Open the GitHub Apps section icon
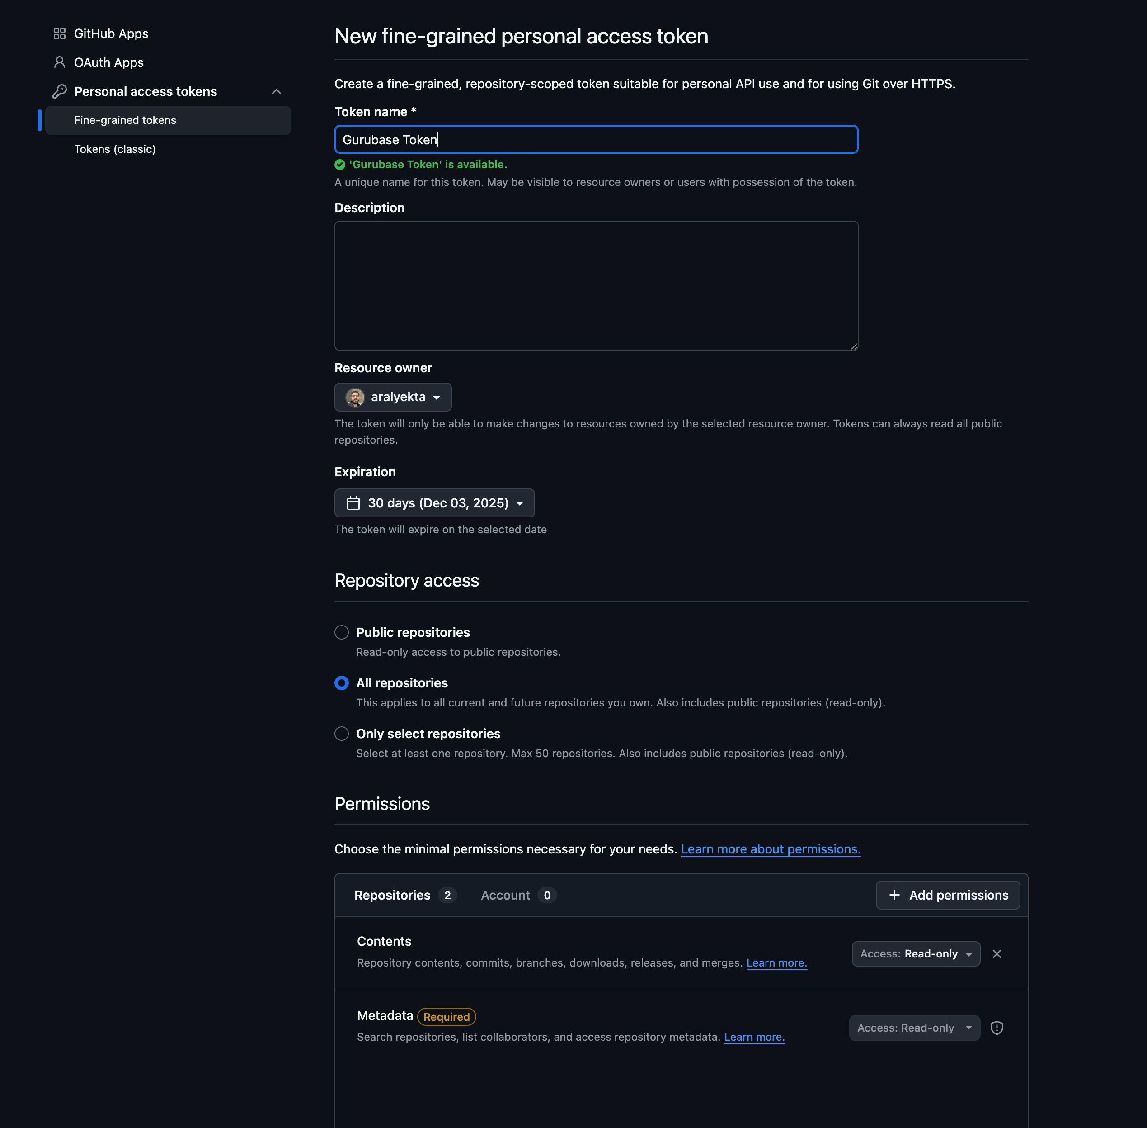The height and width of the screenshot is (1128, 1147). (x=59, y=33)
